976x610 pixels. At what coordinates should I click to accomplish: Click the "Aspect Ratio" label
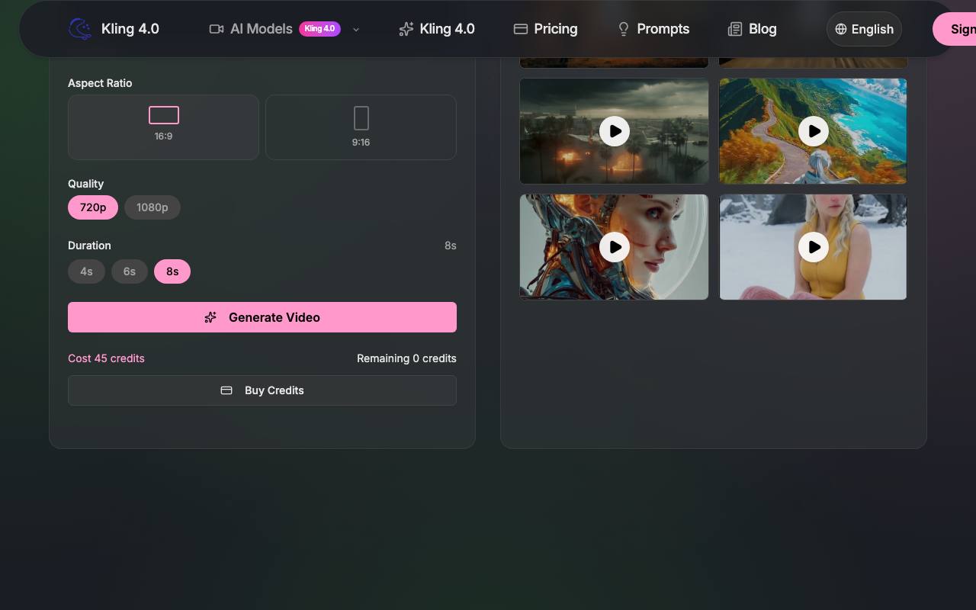click(x=100, y=83)
